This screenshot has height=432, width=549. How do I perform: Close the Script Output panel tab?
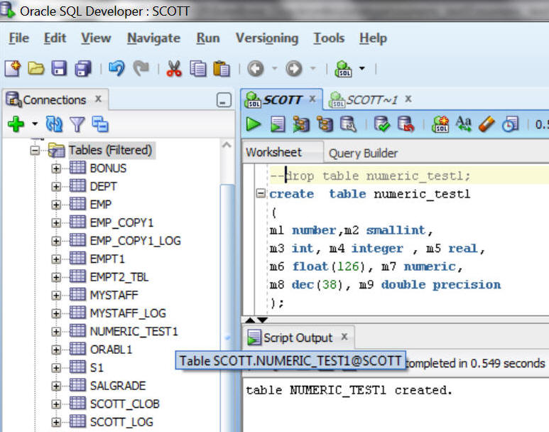[x=344, y=337]
